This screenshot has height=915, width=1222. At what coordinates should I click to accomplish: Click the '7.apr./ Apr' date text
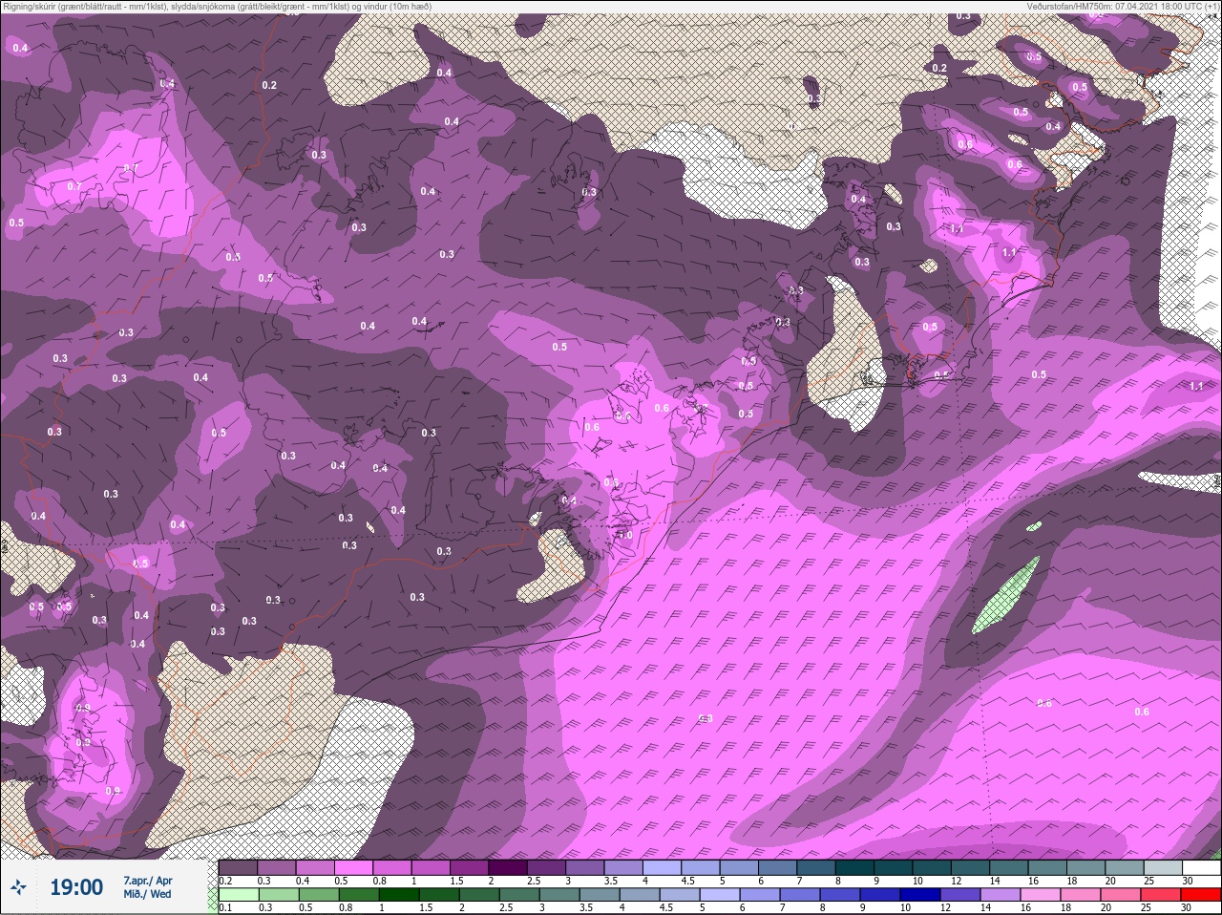pos(148,881)
